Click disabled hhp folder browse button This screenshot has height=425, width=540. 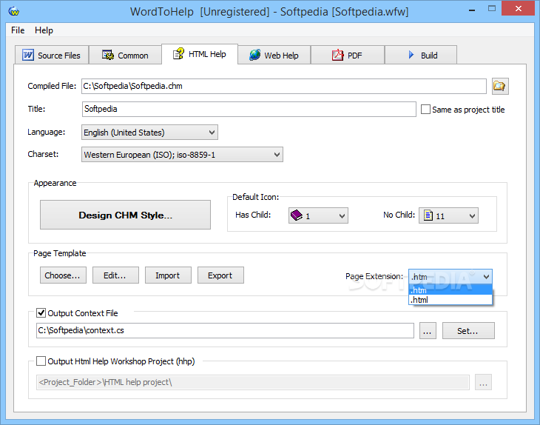[x=483, y=382]
